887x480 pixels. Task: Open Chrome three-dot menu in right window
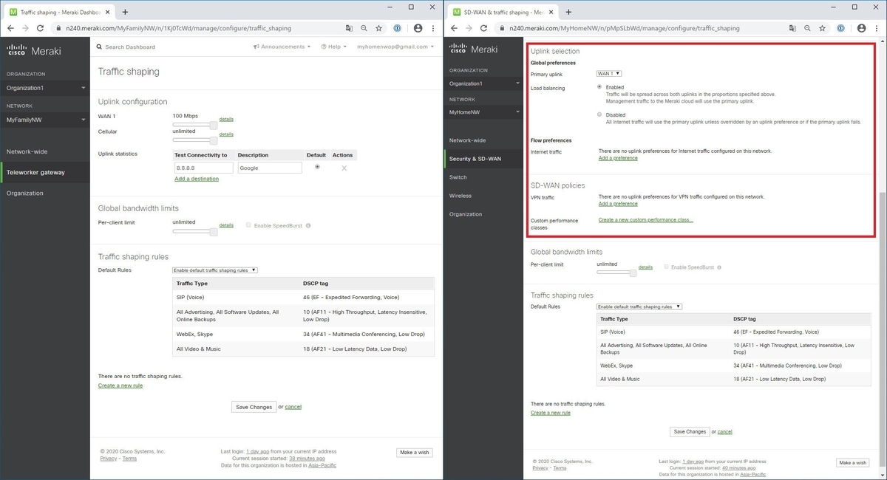pyautogui.click(x=877, y=28)
